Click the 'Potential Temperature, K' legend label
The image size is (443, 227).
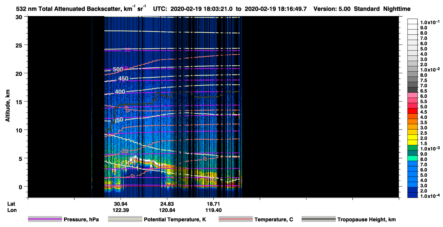coord(175,220)
